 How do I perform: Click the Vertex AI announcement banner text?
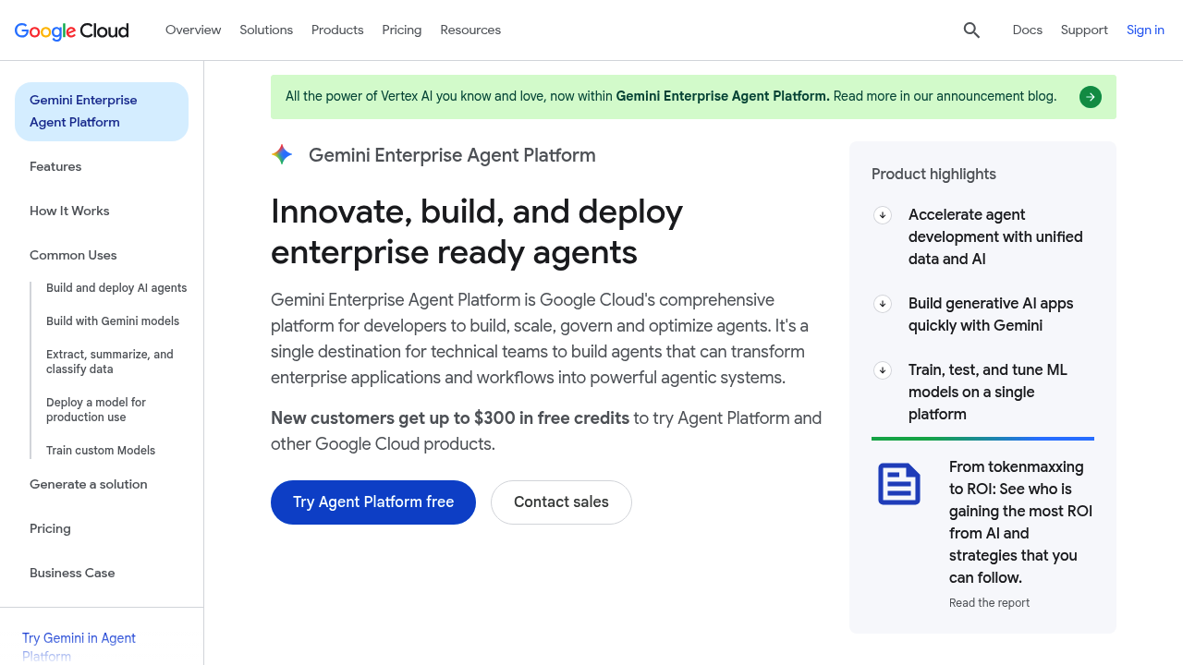(x=671, y=97)
